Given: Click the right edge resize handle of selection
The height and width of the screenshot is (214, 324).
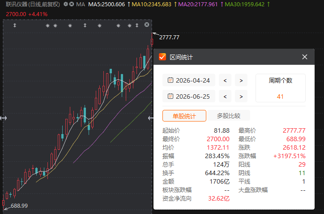Looking at the screenshot, I should click(x=150, y=118).
